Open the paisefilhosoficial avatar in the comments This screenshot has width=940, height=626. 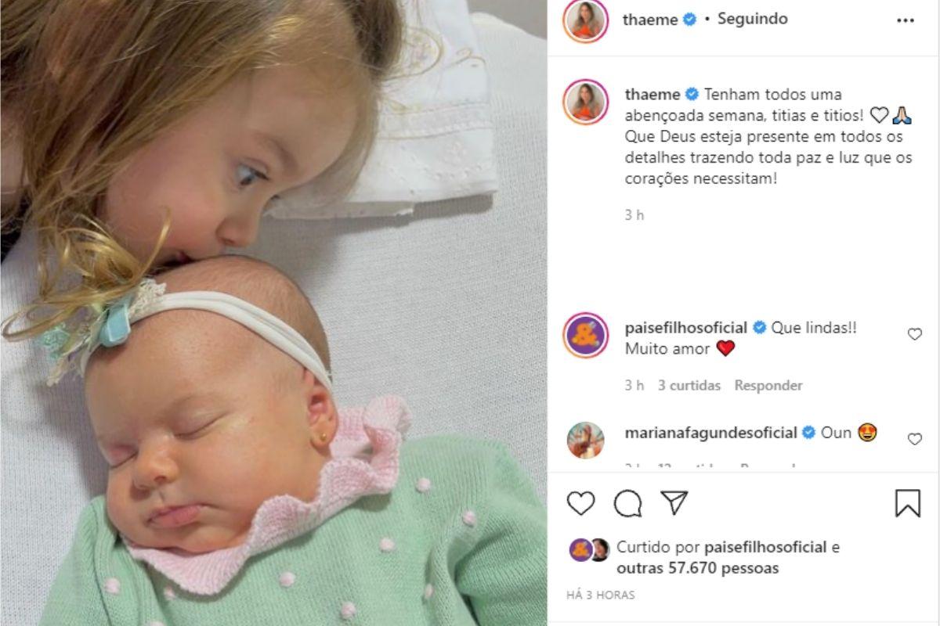[x=586, y=336]
